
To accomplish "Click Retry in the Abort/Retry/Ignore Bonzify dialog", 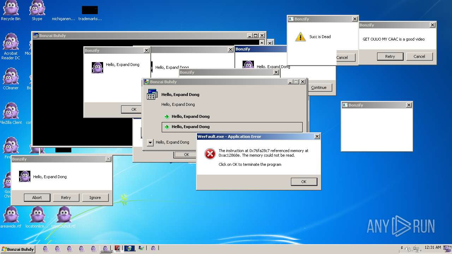I will pos(66,198).
